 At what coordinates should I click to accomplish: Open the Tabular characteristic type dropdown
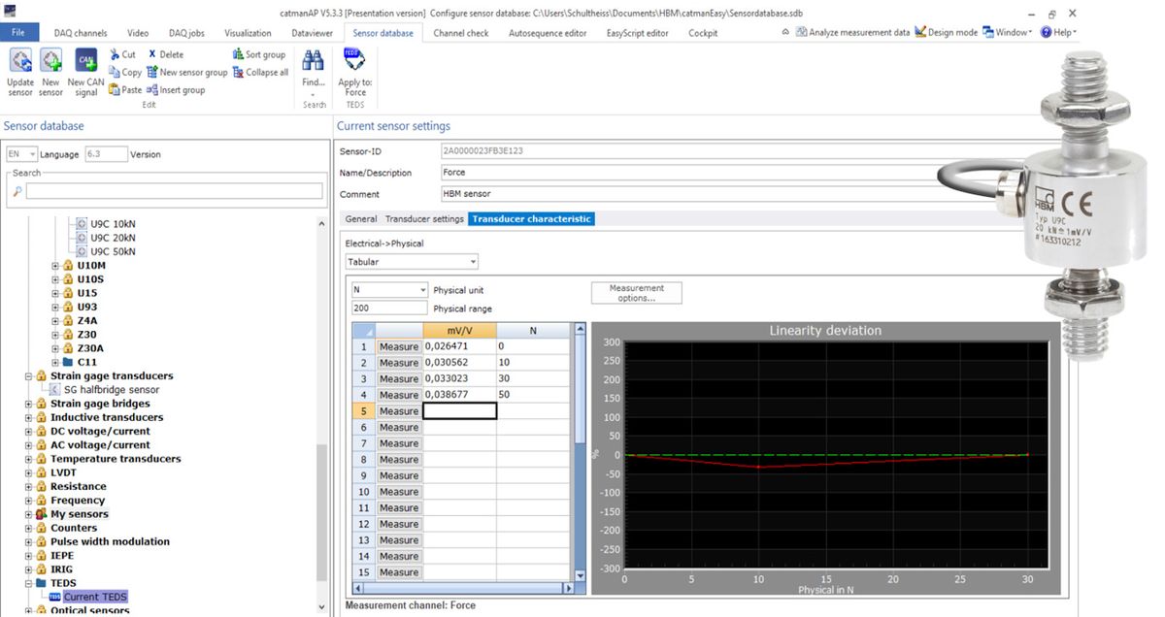coord(473,262)
